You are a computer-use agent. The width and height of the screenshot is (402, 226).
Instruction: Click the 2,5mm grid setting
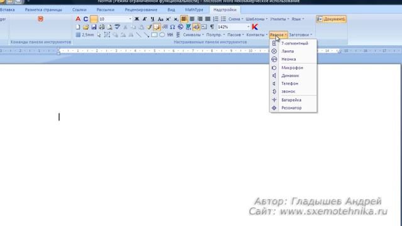click(85, 35)
